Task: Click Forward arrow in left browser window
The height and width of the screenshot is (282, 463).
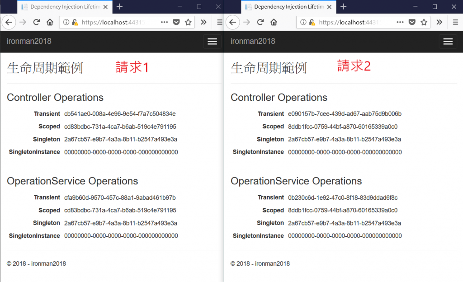Action: [x=23, y=22]
